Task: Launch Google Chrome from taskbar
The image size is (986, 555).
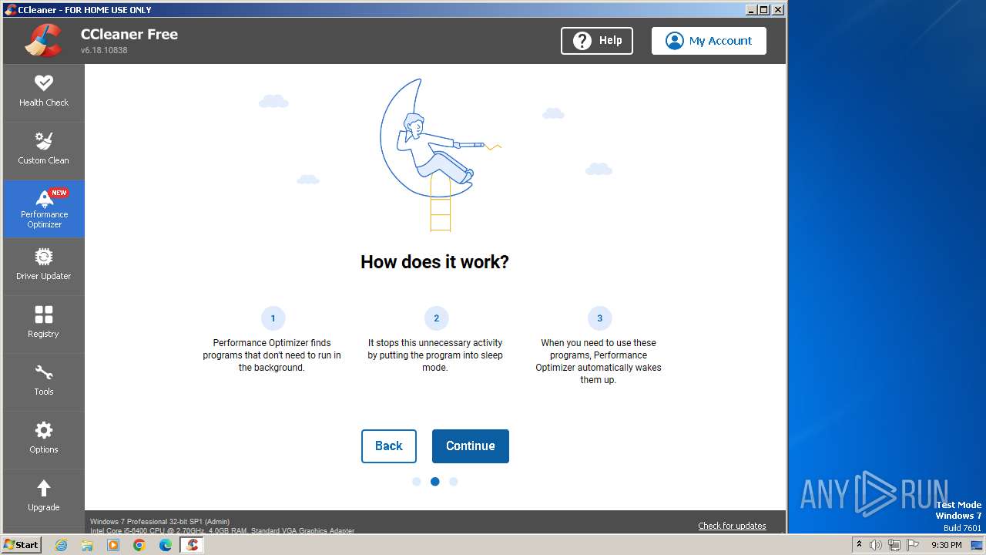Action: pos(139,545)
